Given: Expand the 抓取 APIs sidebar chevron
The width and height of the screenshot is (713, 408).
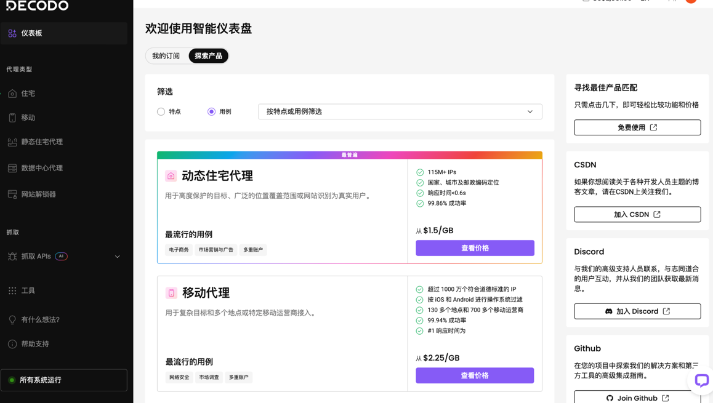Looking at the screenshot, I should coord(118,257).
